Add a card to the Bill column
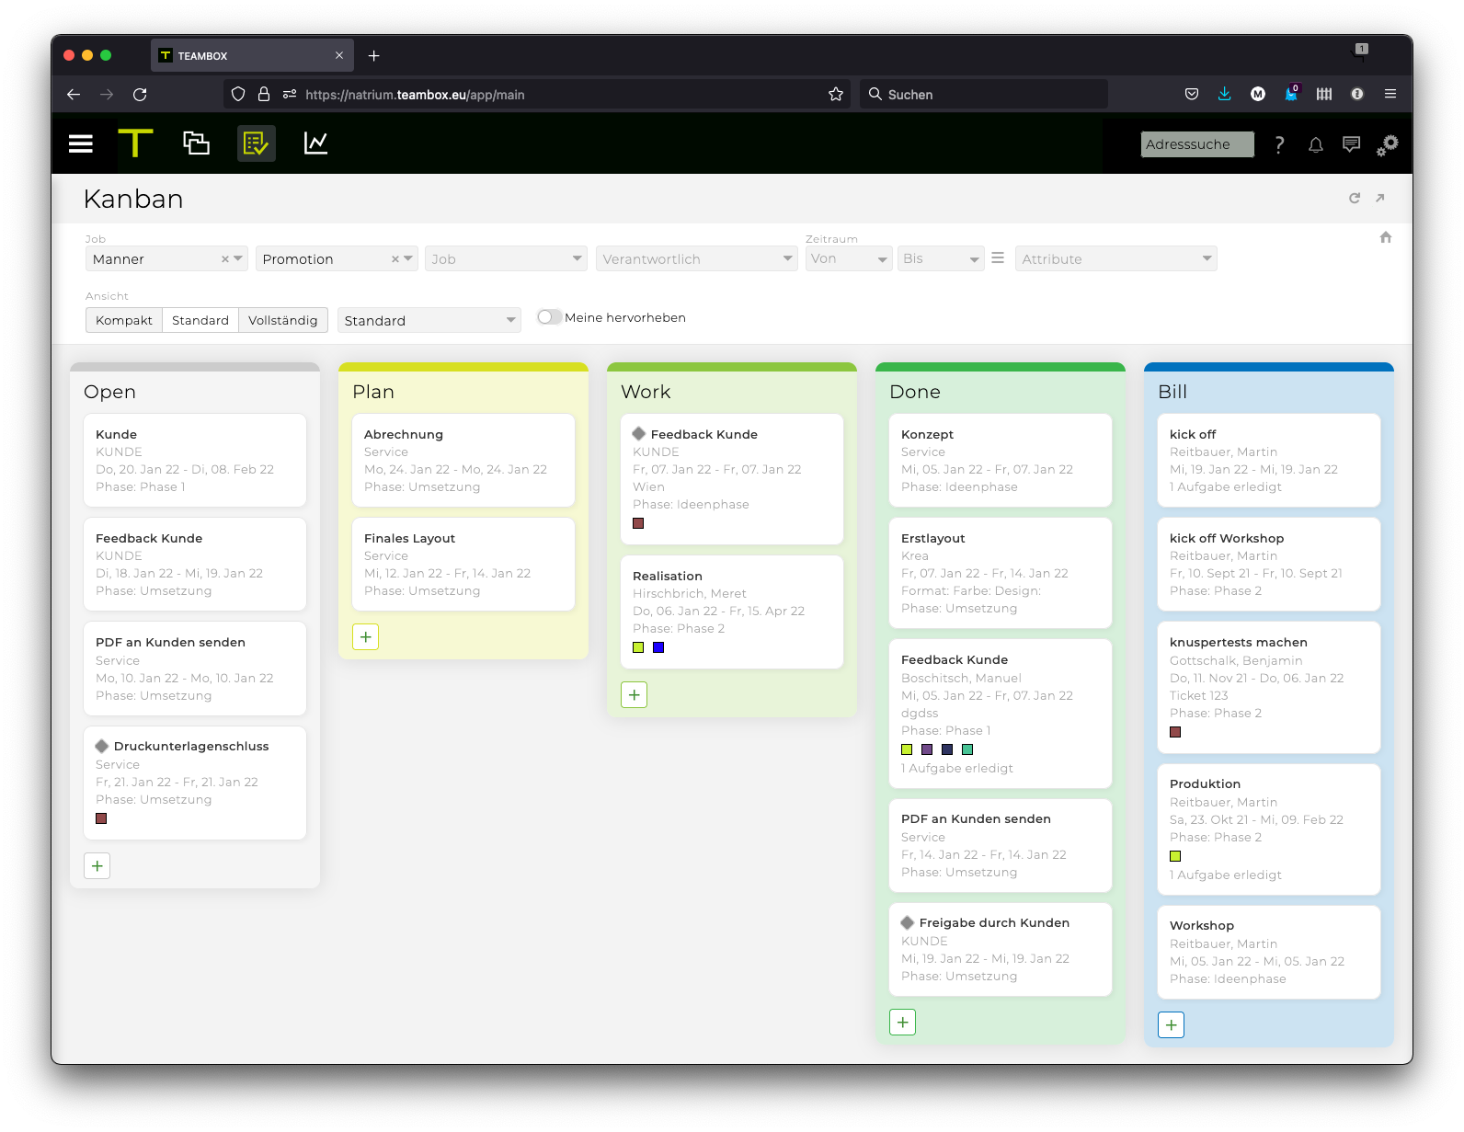Screen dimensions: 1464x1132 1172,1025
